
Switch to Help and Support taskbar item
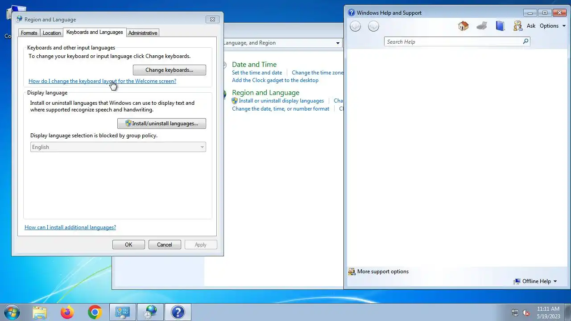pos(178,312)
